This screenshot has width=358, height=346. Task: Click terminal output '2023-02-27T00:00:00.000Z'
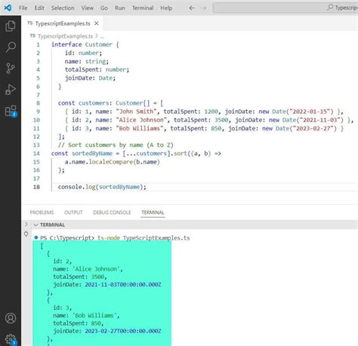(123, 331)
